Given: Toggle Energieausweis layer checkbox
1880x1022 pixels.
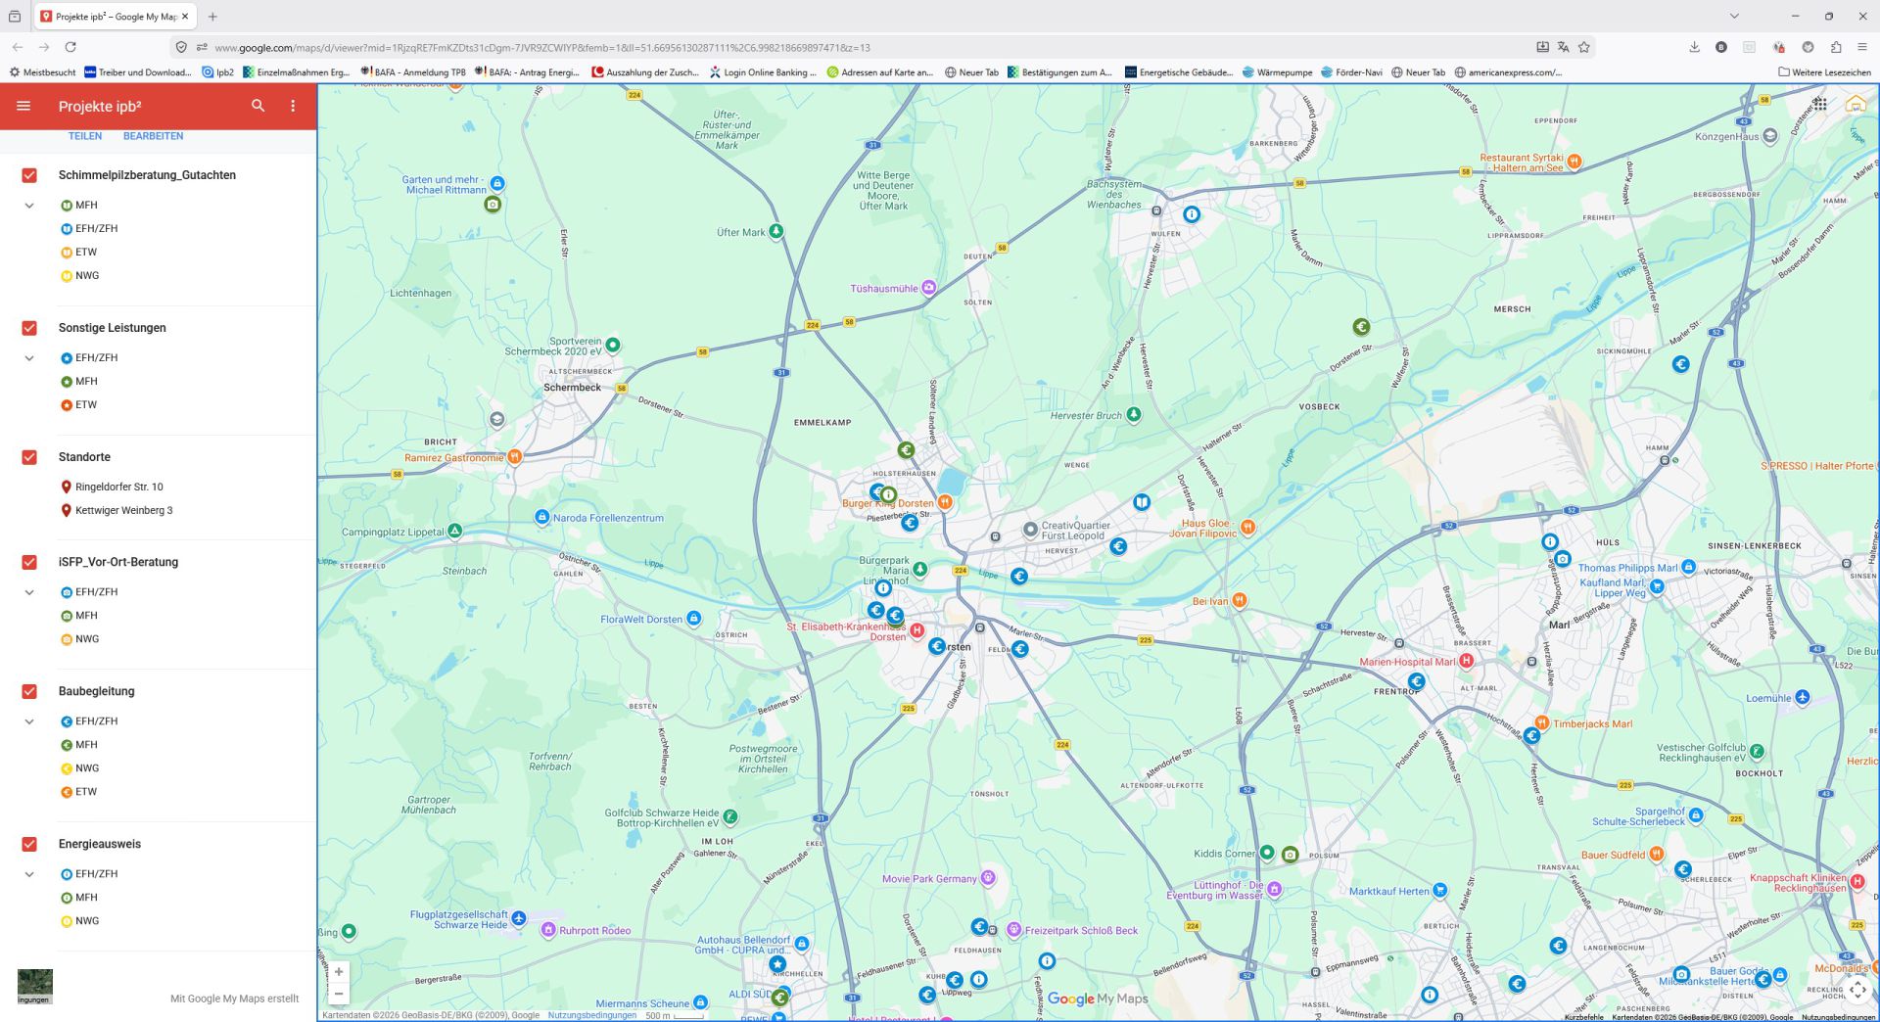Looking at the screenshot, I should pos(29,844).
